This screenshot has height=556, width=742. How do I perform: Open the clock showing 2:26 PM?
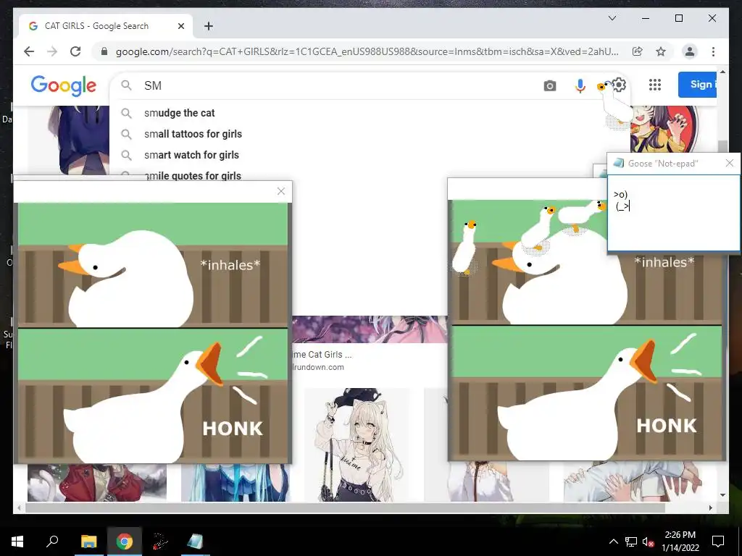[x=680, y=542]
